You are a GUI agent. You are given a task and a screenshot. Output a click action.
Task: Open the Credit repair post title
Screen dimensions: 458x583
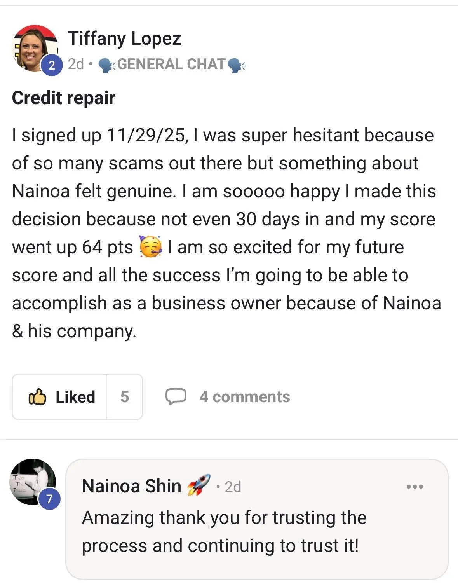tap(64, 98)
